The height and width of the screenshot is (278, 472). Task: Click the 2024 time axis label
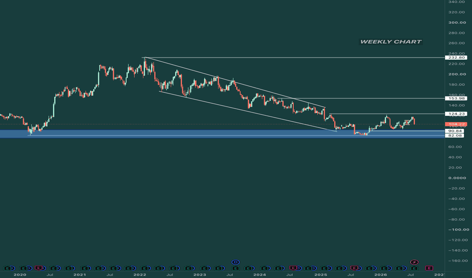[260, 274]
